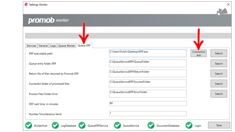Click 'Successful folder of processed files' label
This screenshot has width=235, height=132.
(x=49, y=84)
